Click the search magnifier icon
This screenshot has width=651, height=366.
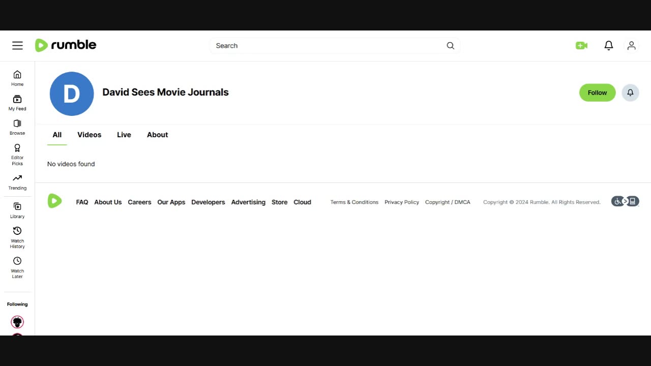tap(450, 46)
